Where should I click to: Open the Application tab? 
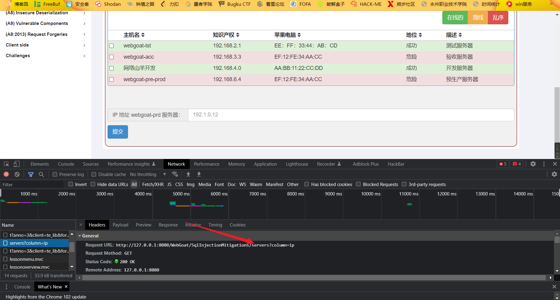[x=265, y=164]
